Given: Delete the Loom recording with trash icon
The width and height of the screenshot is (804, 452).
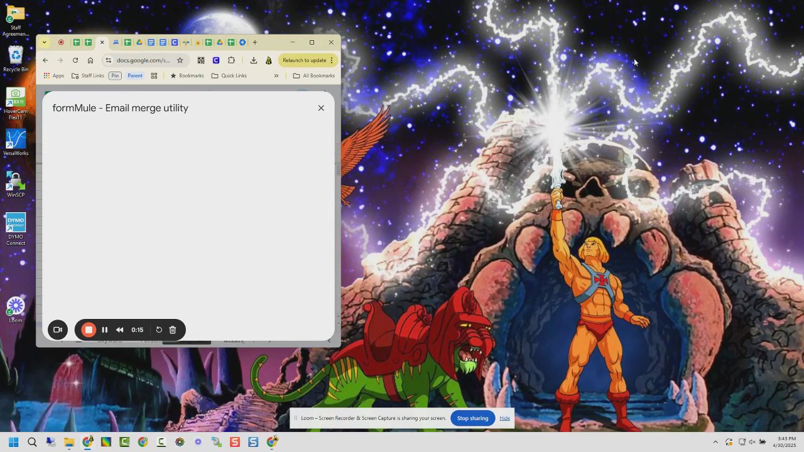Looking at the screenshot, I should pyautogui.click(x=173, y=330).
